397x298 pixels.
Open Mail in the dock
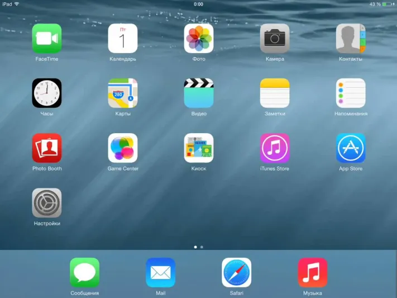tap(160, 272)
